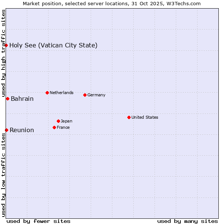Click the Holy See (Vatican City State) label
The width and height of the screenshot is (224, 224).
[53, 46]
